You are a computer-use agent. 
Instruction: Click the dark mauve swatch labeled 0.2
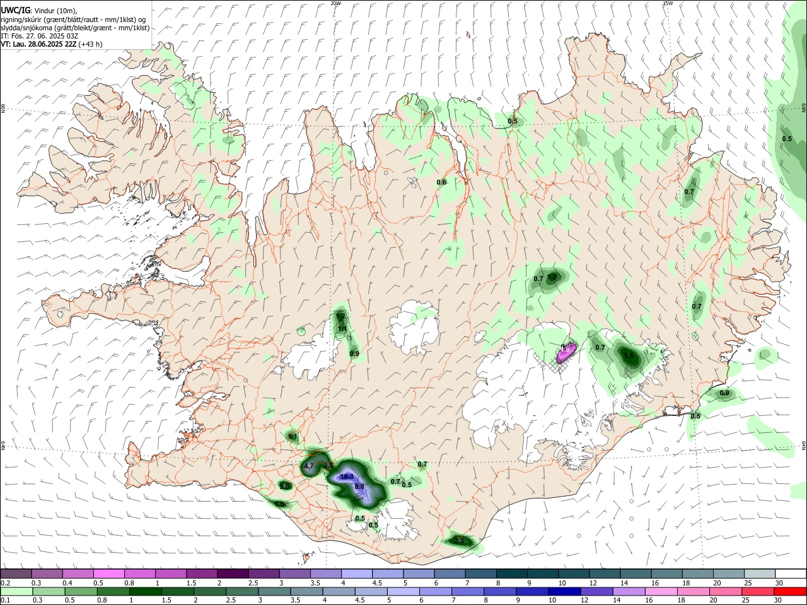[16, 573]
